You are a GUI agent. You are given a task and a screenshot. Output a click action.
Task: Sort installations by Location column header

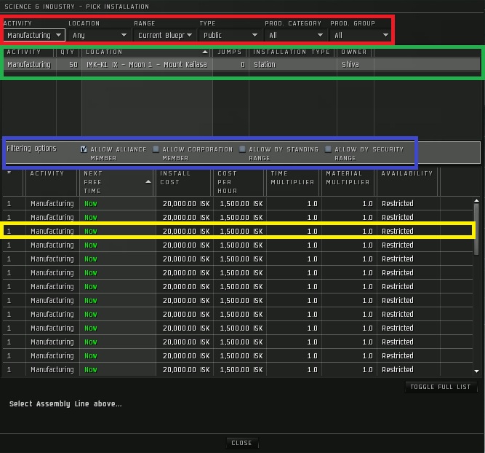pyautogui.click(x=147, y=52)
